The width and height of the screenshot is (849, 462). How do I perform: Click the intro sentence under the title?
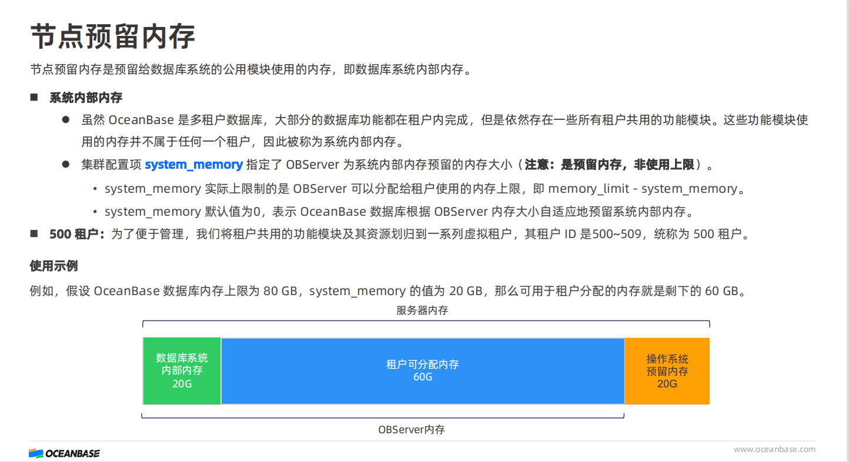(251, 70)
